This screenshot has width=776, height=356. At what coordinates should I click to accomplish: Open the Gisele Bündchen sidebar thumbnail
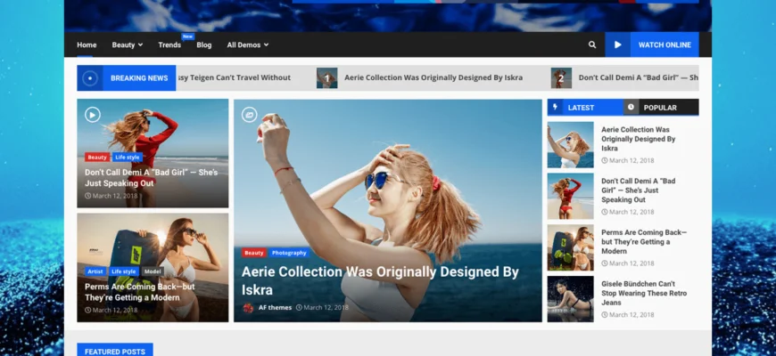point(570,298)
